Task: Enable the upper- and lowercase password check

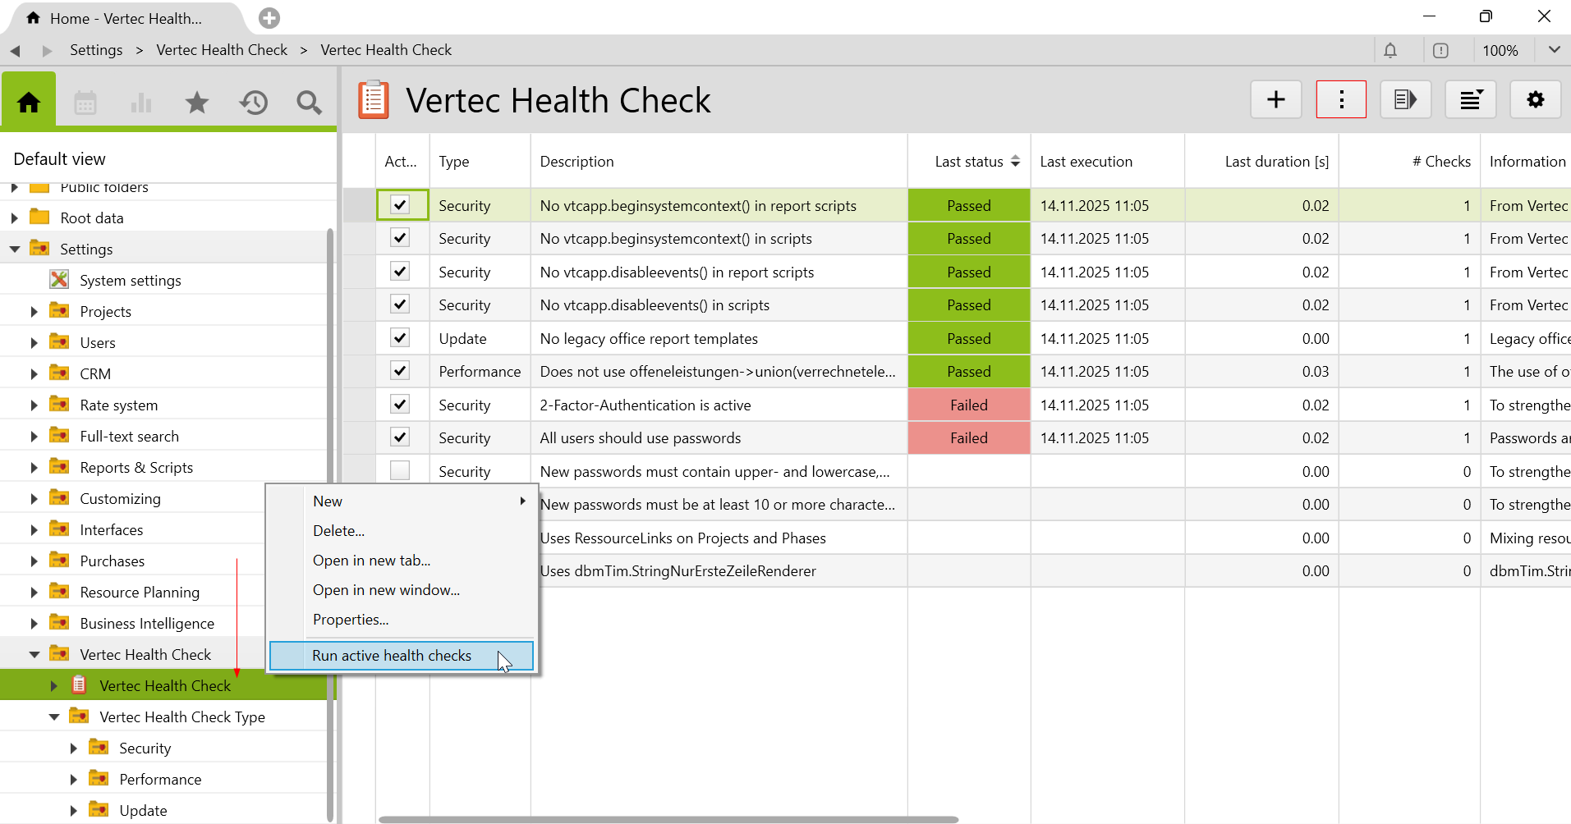Action: pos(400,471)
